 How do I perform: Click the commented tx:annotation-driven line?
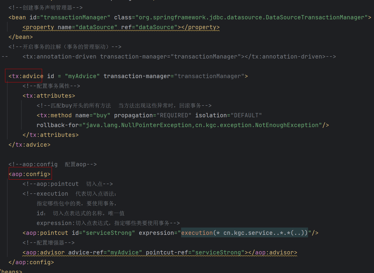pyautogui.click(x=179, y=57)
